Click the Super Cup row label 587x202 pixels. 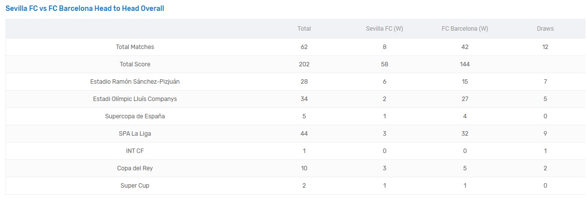(x=135, y=186)
